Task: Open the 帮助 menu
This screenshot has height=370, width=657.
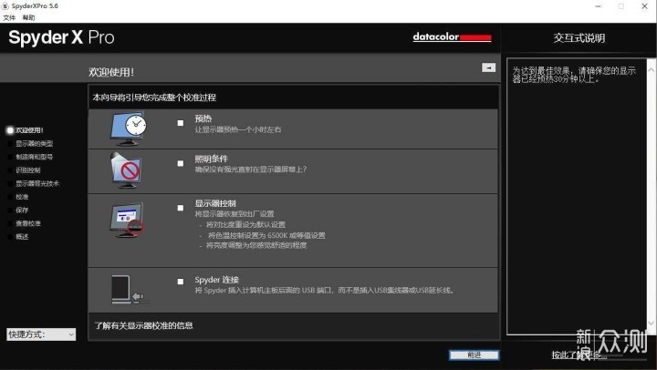Action: [28, 17]
